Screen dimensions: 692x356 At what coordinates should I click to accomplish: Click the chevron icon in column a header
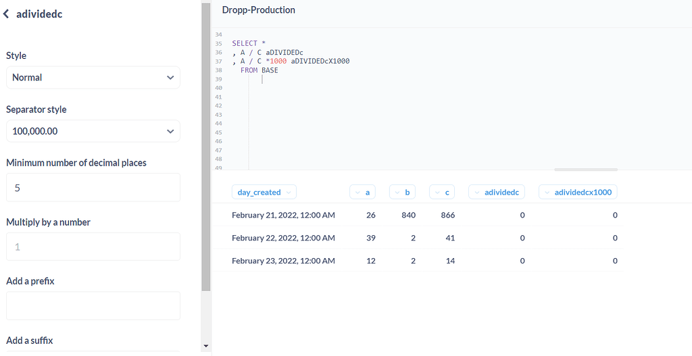click(x=357, y=193)
